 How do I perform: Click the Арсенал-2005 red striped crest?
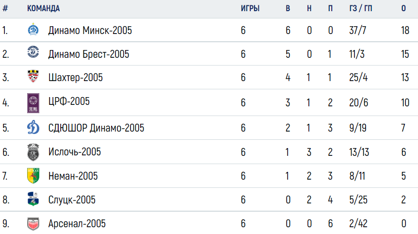(33, 224)
